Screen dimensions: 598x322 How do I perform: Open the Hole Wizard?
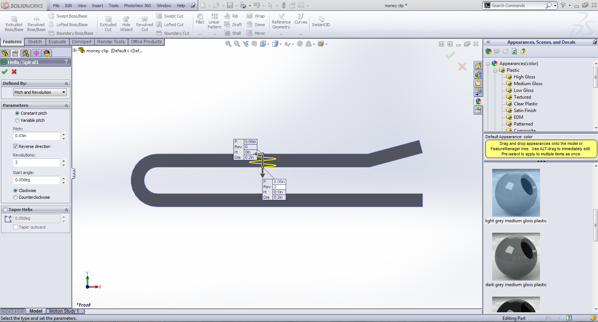pos(126,24)
